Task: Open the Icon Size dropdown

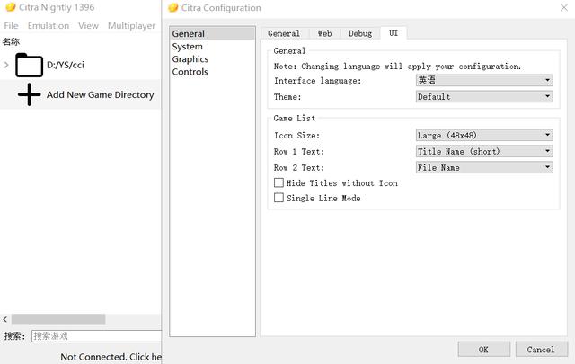Action: tap(484, 135)
